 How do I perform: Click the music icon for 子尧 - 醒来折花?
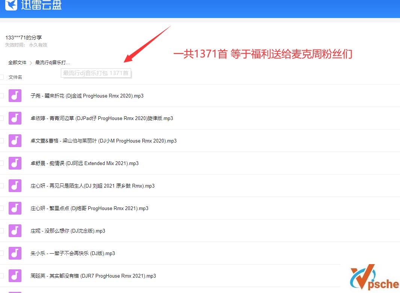click(15, 96)
